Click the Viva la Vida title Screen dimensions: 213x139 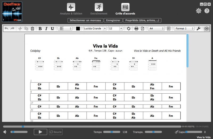105,46
